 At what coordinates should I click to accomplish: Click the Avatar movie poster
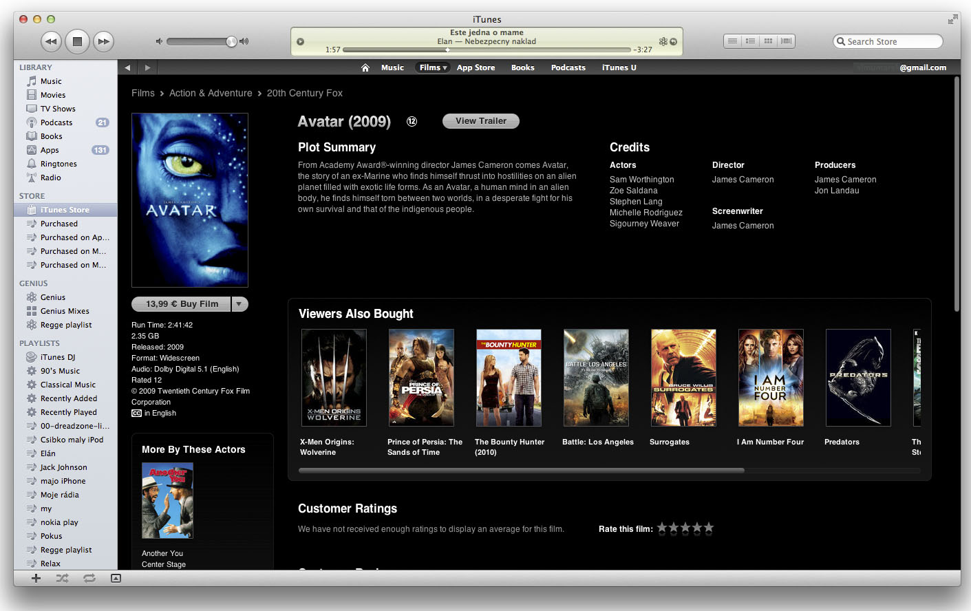[190, 200]
